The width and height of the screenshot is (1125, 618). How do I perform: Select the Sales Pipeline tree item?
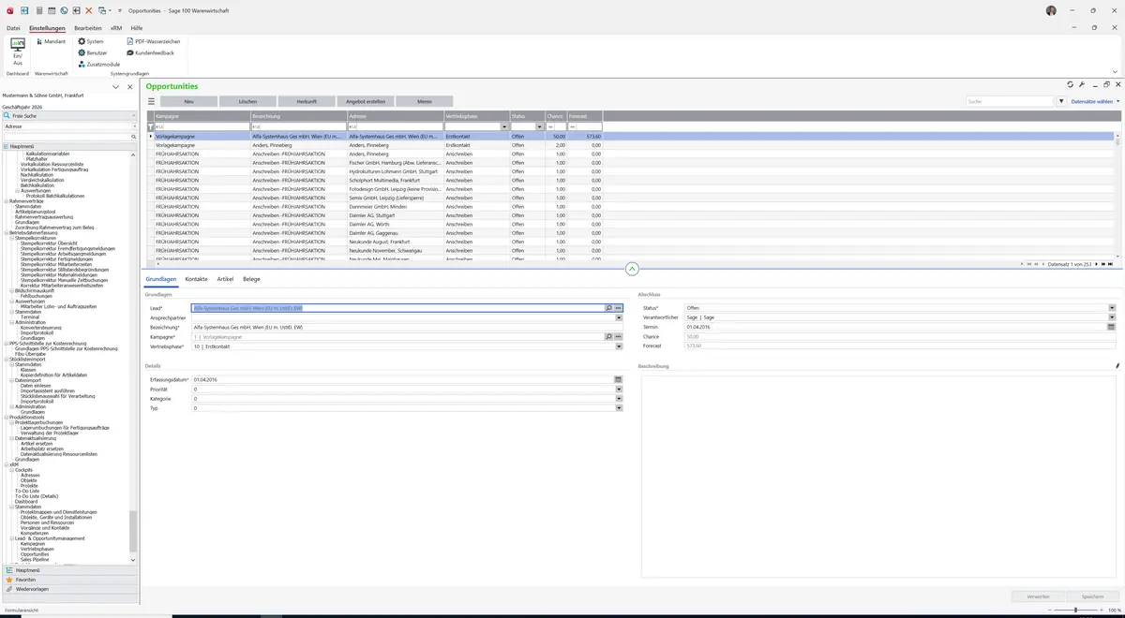pyautogui.click(x=34, y=559)
